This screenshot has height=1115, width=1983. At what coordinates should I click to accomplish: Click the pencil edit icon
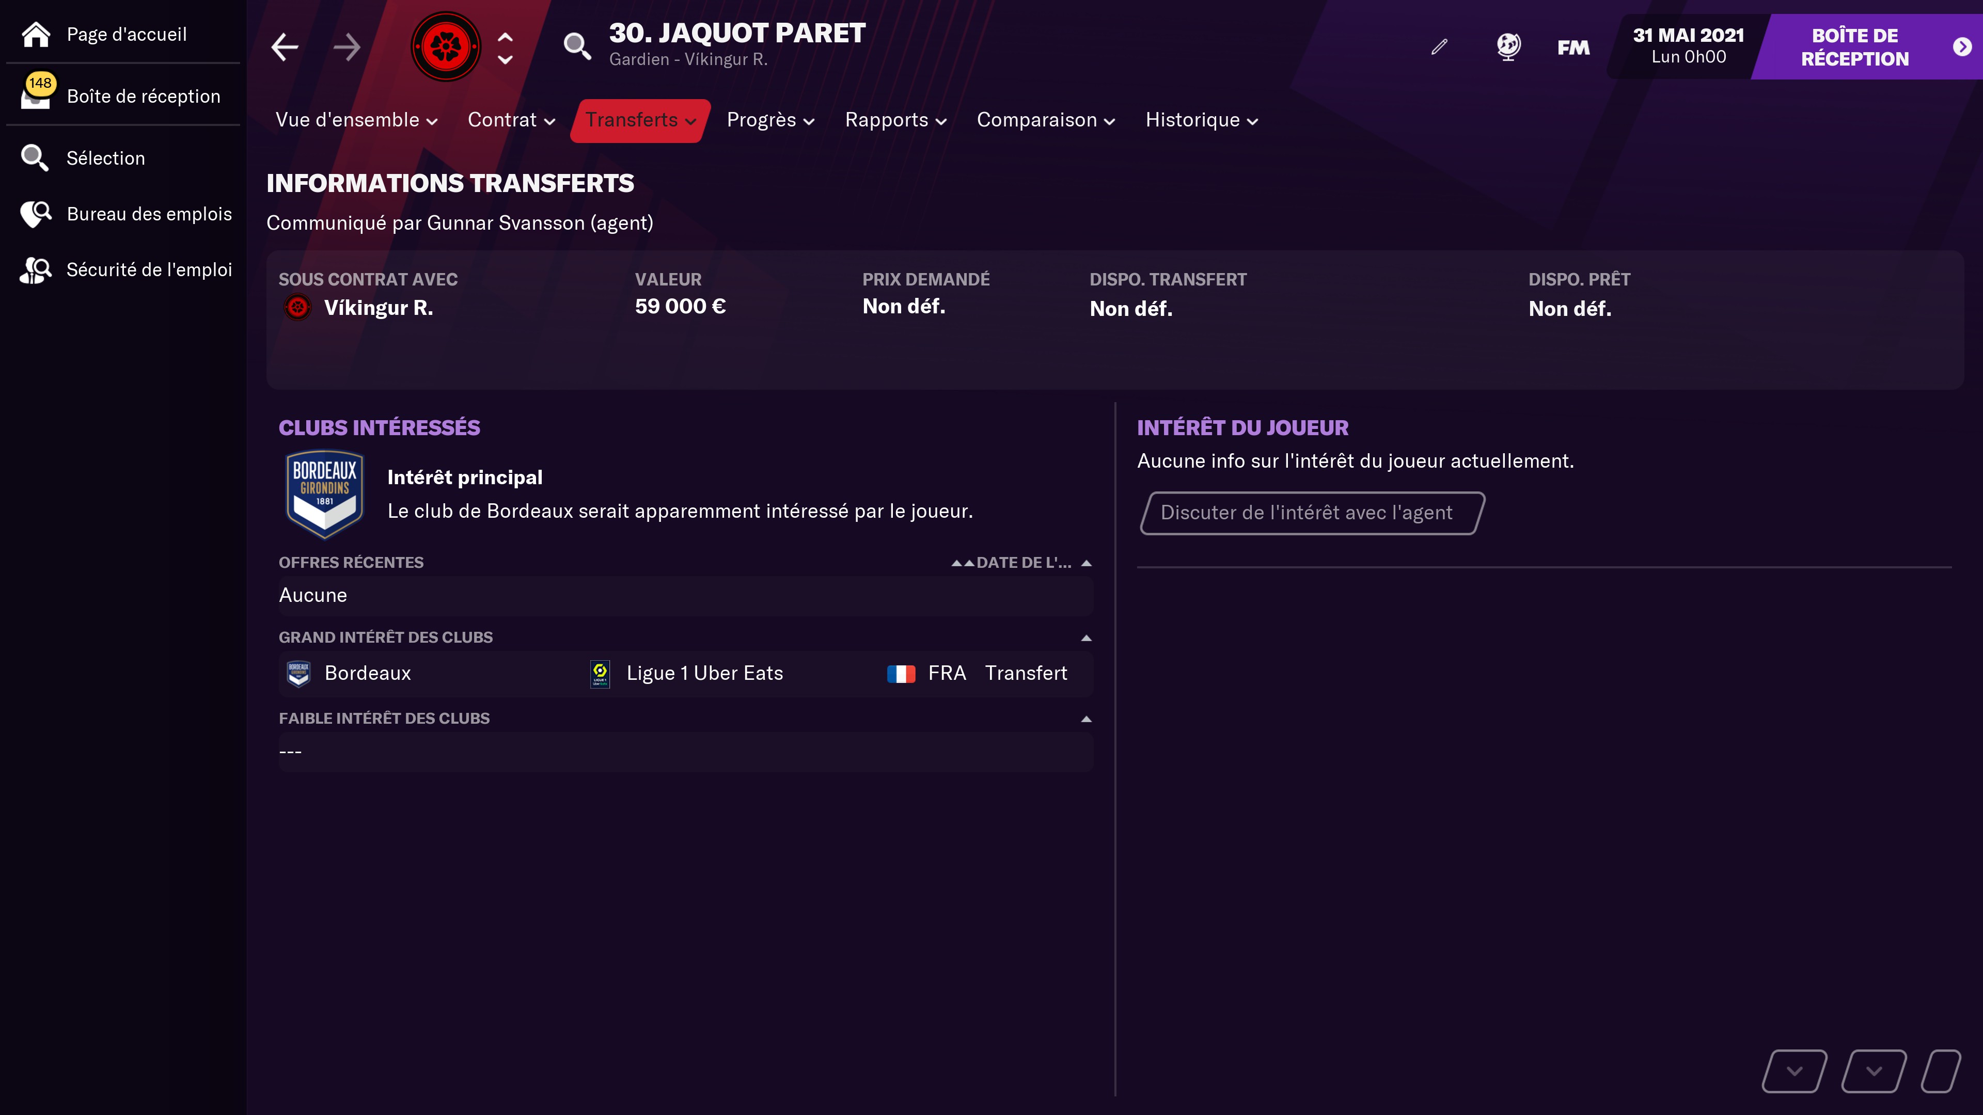(x=1440, y=47)
